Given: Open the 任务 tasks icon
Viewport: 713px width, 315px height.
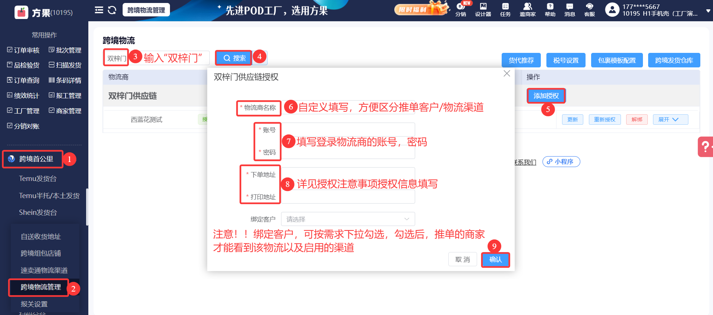Looking at the screenshot, I should [505, 10].
